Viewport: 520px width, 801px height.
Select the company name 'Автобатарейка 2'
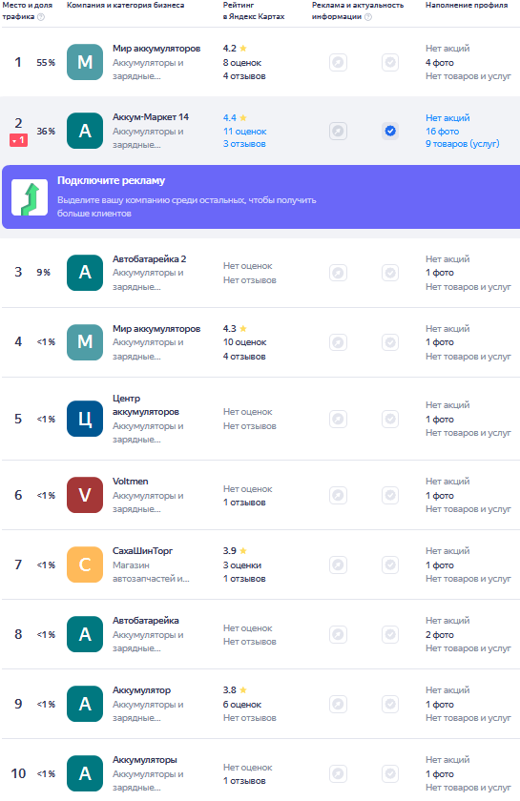tap(149, 259)
